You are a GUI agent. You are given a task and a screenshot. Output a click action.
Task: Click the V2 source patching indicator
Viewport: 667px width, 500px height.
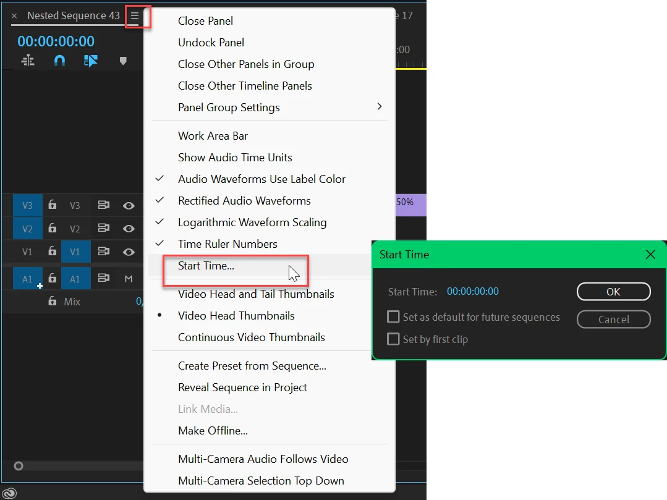point(28,229)
